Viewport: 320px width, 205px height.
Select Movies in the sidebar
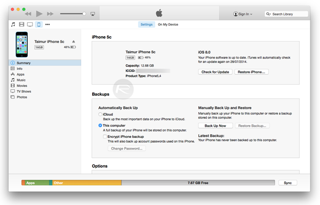(45, 86)
